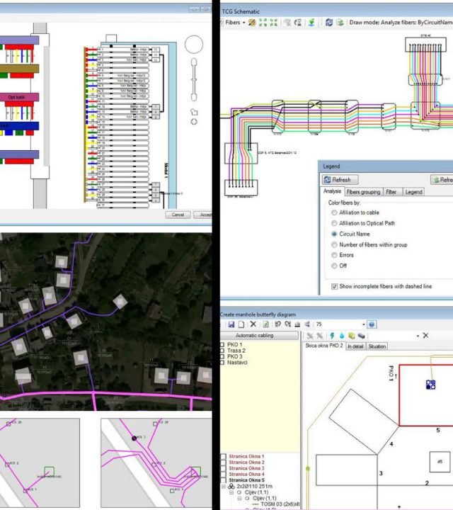Check the Trasa 2 checkbox

pyautogui.click(x=222, y=351)
